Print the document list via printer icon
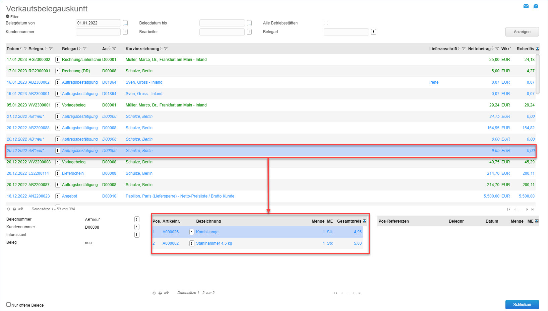548x311 pixels. (x=14, y=209)
